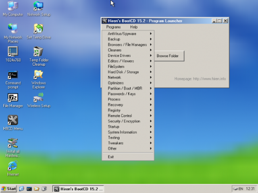Expand the Other submenu
This screenshot has height=193, width=258.
(128, 148)
